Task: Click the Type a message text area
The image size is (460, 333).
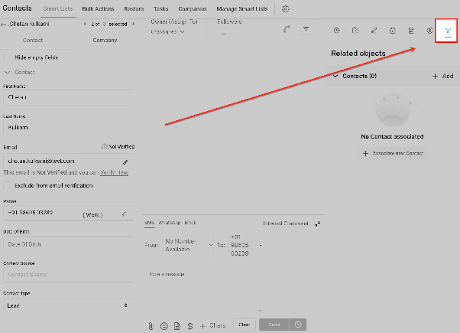Action: click(x=206, y=289)
